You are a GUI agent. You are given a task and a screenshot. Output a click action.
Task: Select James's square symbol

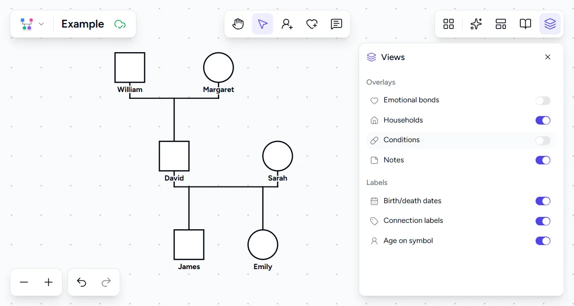[189, 245]
